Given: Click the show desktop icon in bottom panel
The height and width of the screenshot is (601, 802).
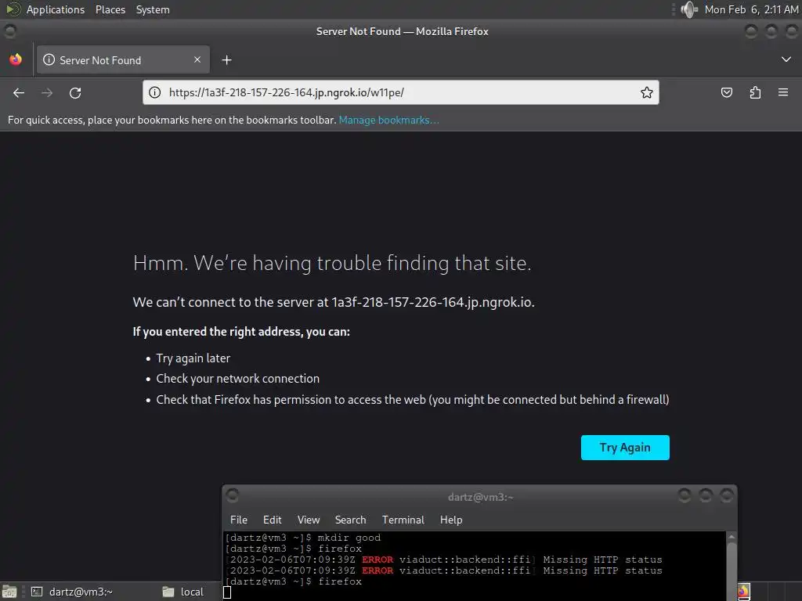Looking at the screenshot, I should tap(9, 592).
